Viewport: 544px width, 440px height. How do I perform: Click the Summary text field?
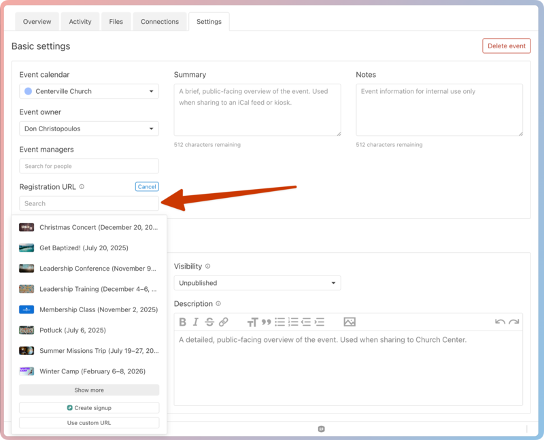coord(256,109)
